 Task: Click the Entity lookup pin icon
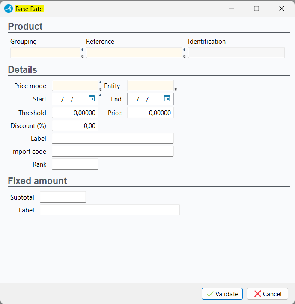tap(176, 89)
